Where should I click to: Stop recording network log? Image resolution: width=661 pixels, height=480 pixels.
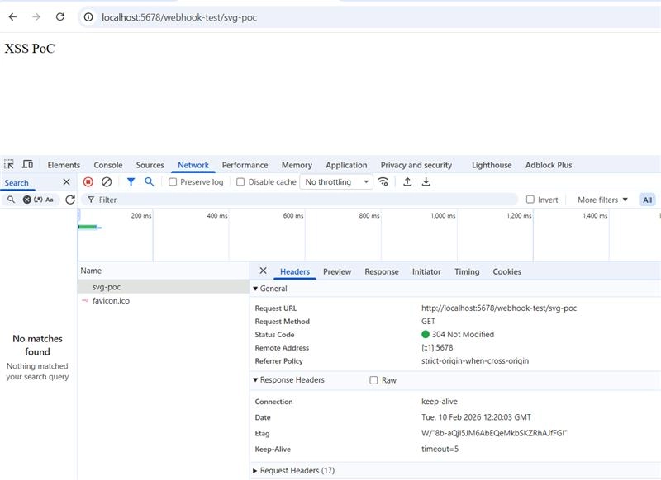click(x=88, y=181)
